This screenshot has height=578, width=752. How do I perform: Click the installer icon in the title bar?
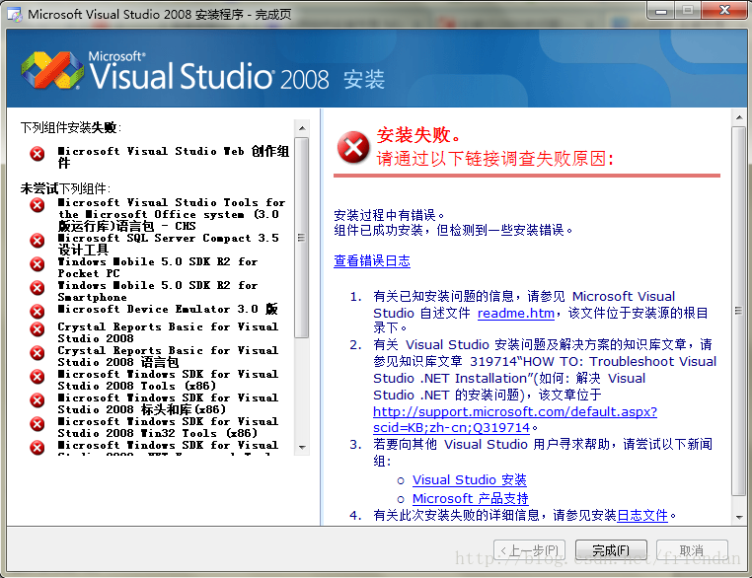click(x=15, y=15)
